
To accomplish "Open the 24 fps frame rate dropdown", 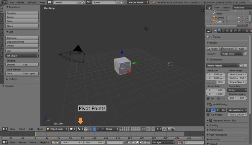I will pyautogui.click(x=237, y=90).
